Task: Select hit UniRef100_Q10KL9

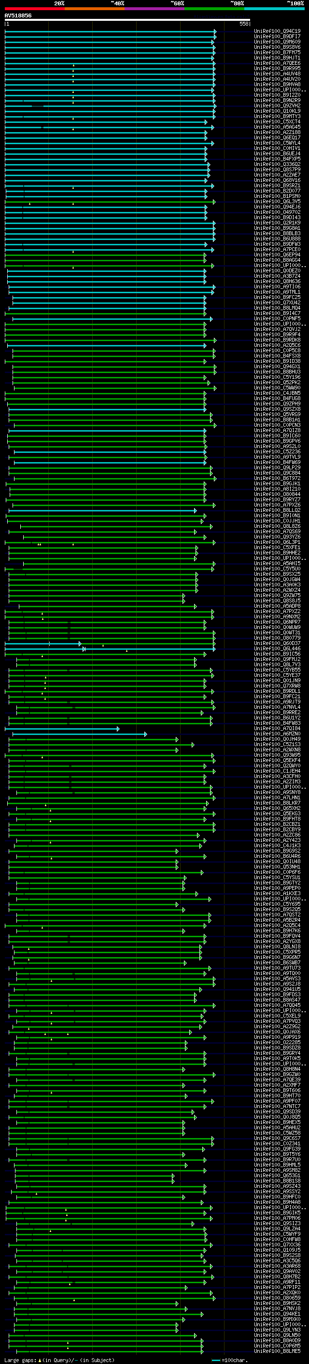Action: point(277,111)
